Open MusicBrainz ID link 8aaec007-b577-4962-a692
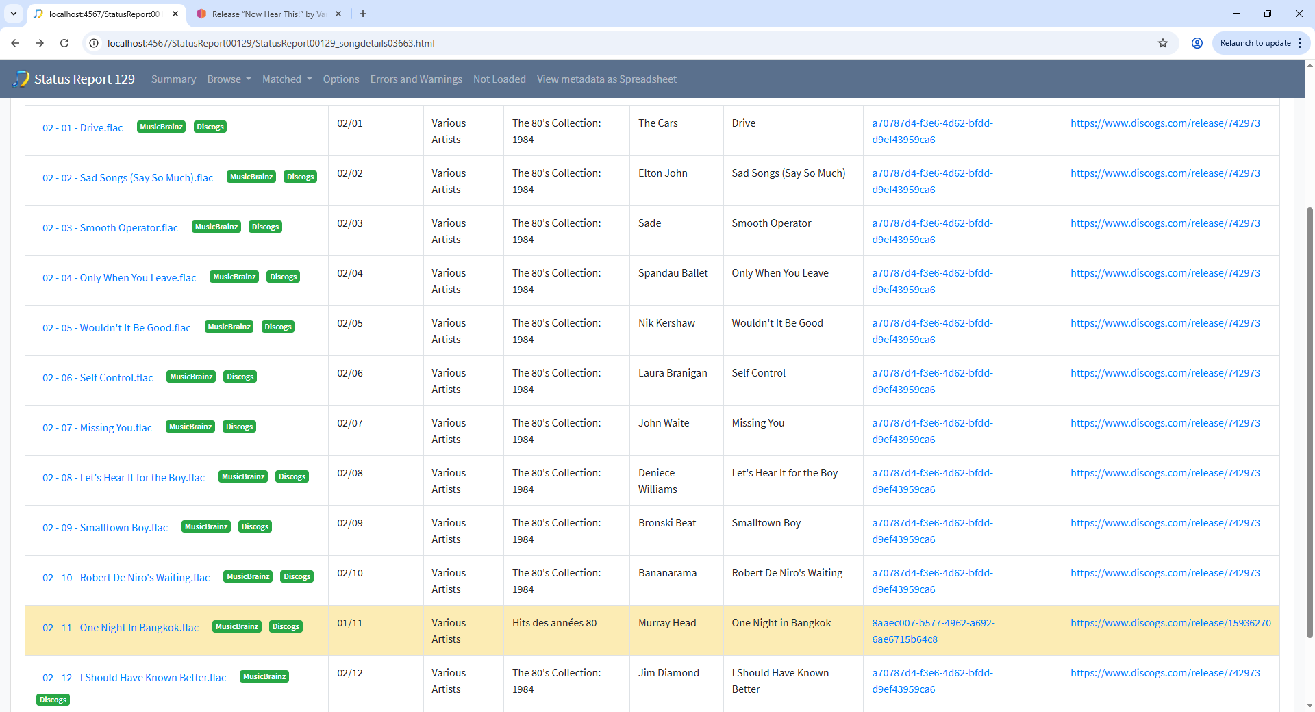1315x712 pixels. click(933, 631)
